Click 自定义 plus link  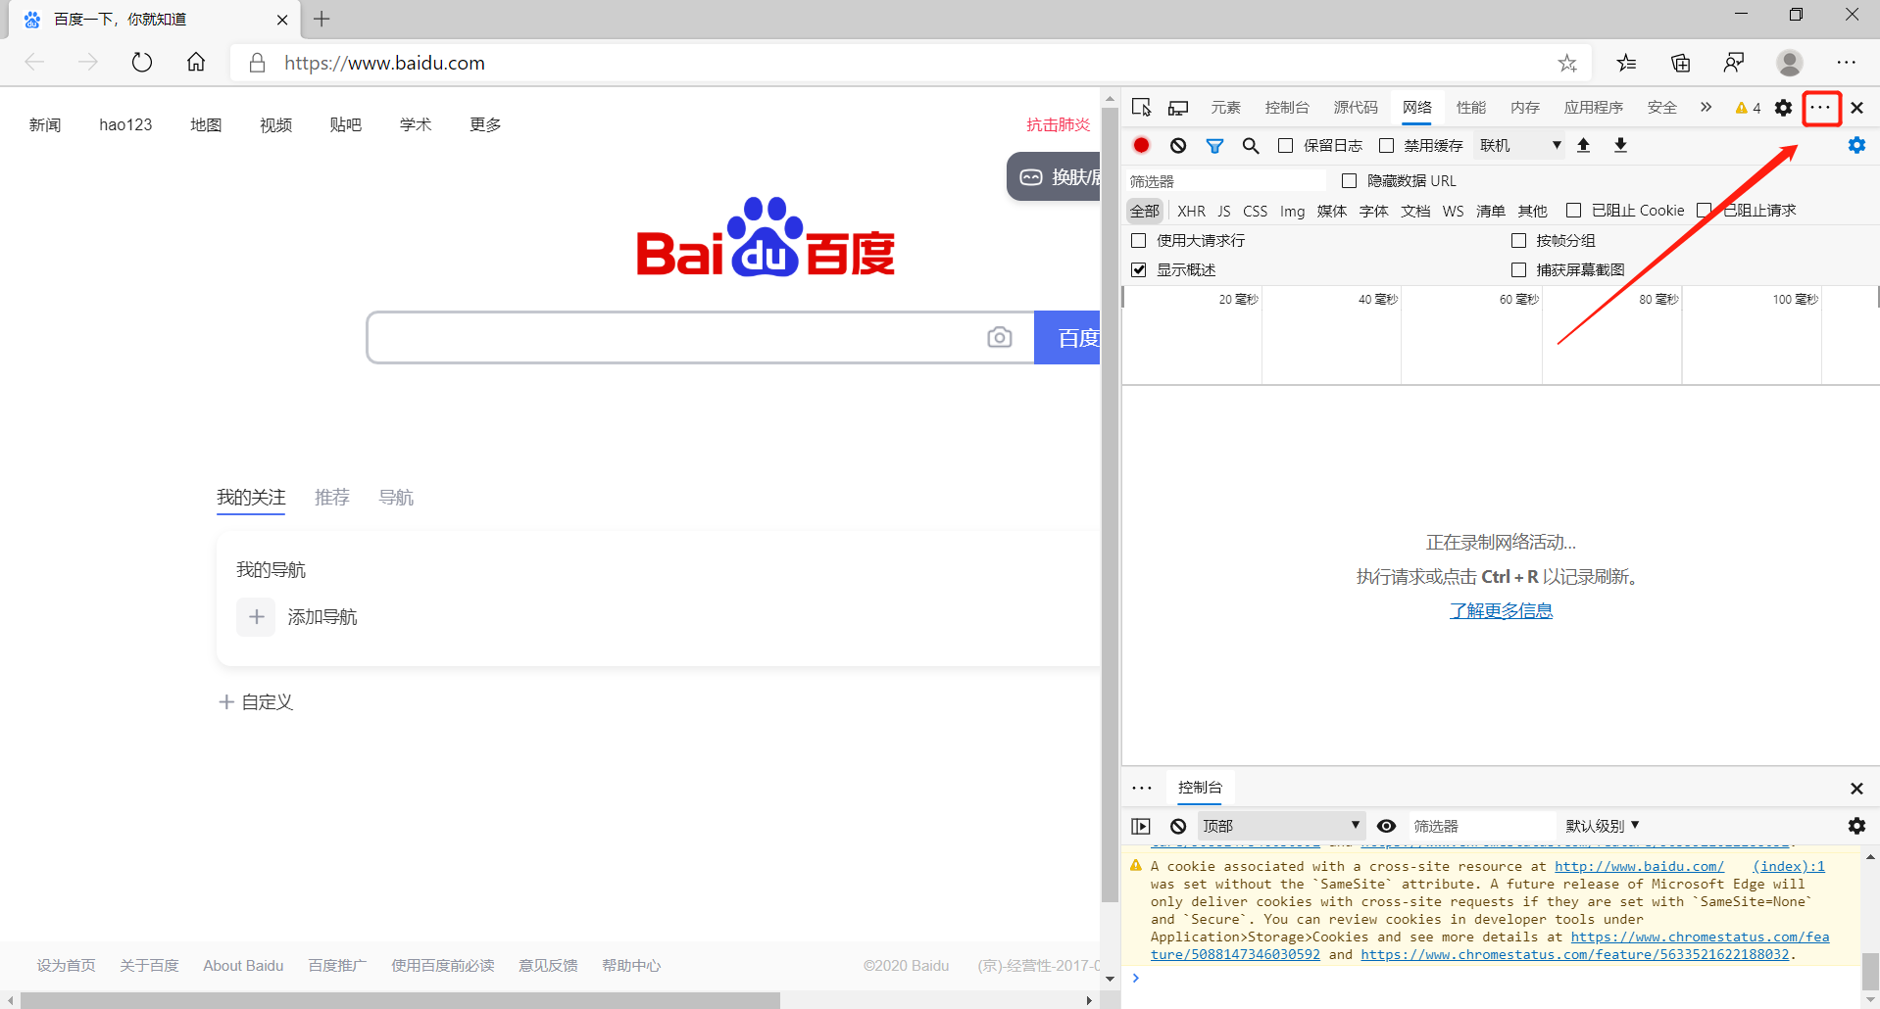pos(256,702)
